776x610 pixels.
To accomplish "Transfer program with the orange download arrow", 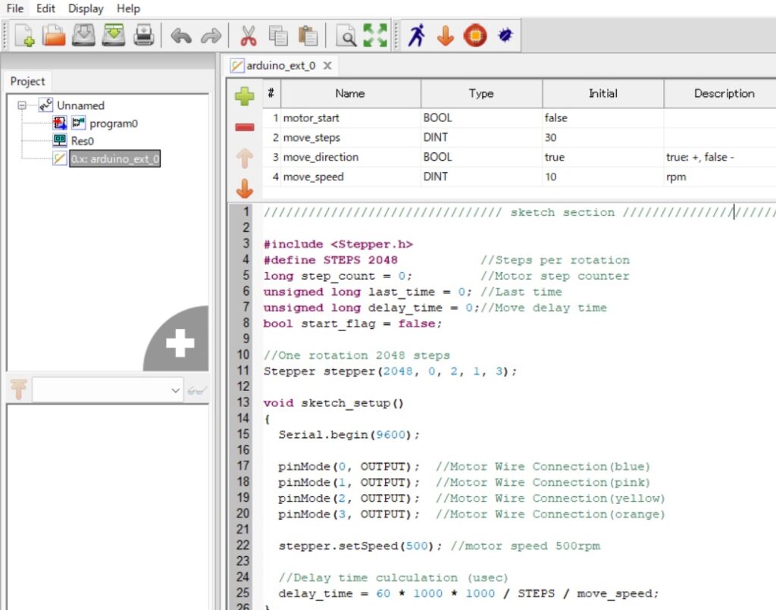I will tap(446, 35).
